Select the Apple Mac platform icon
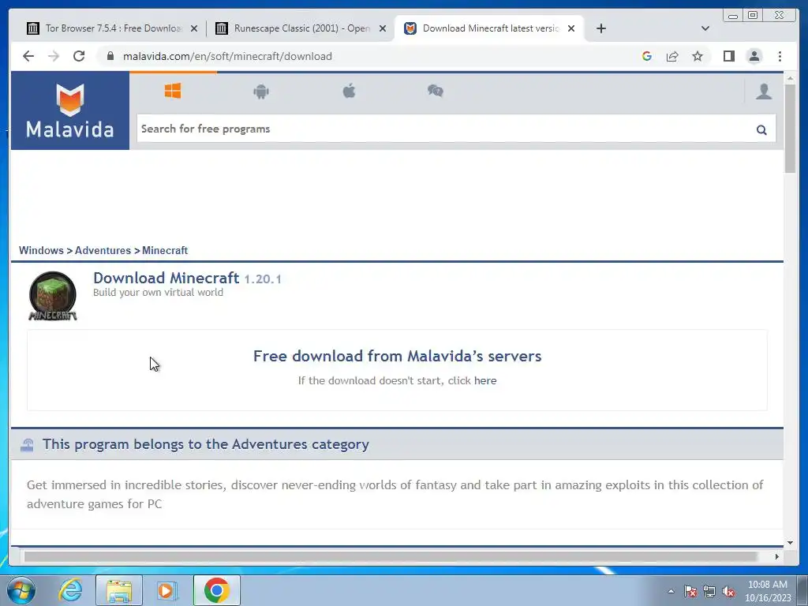The width and height of the screenshot is (808, 606). (349, 92)
